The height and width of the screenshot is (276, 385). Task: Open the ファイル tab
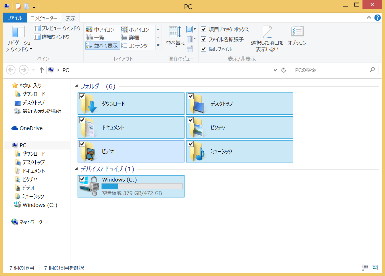tap(15, 18)
